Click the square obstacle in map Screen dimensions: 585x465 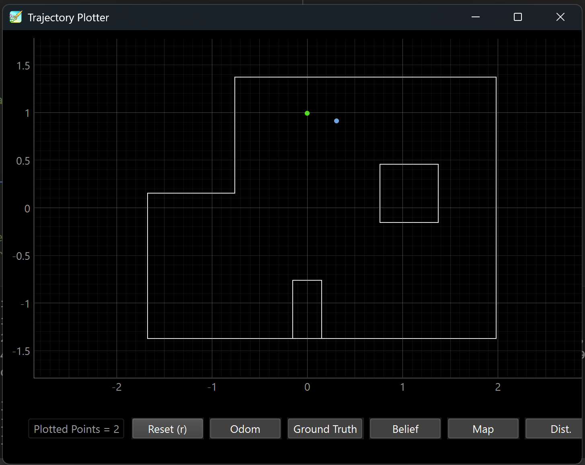409,193
